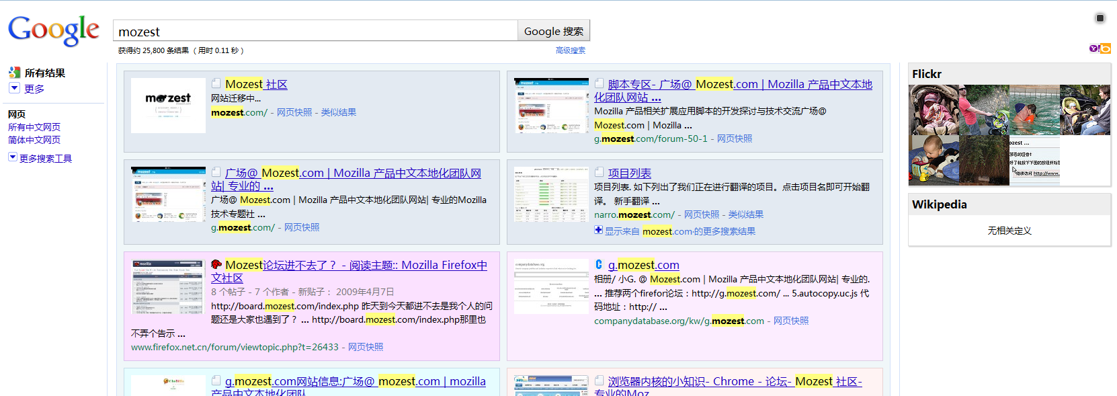
Task: Click favicon of 浏览器内核的小知识 result
Action: [x=599, y=381]
